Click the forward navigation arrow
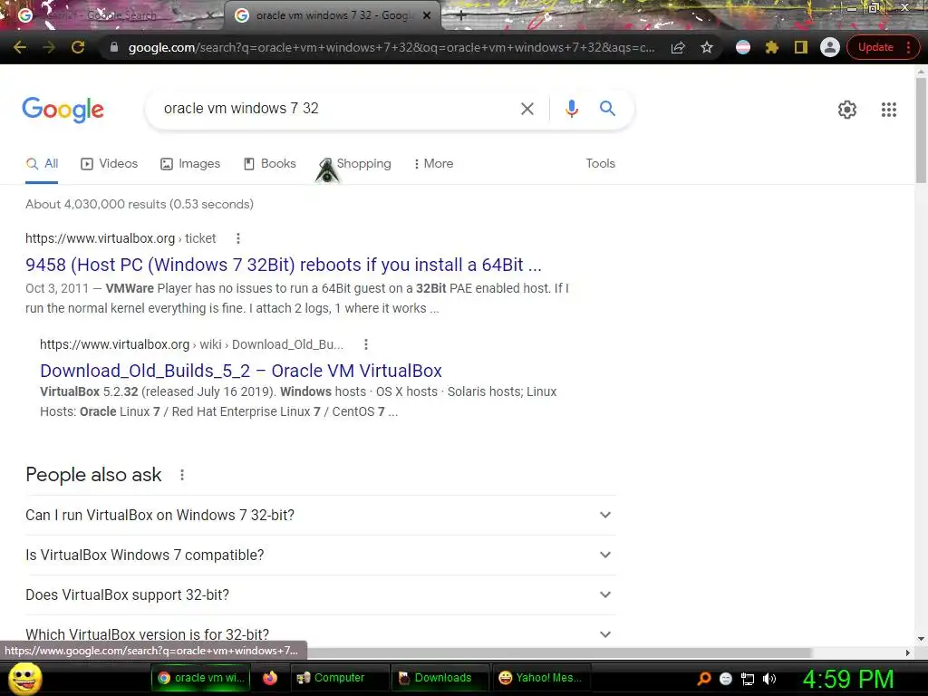 pos(49,47)
